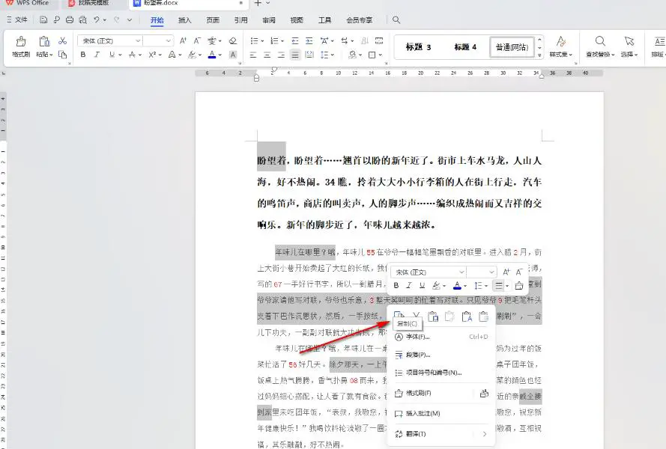666x449 pixels.
Task: Toggle Center alignment in the ribbon
Action: [x=267, y=55]
